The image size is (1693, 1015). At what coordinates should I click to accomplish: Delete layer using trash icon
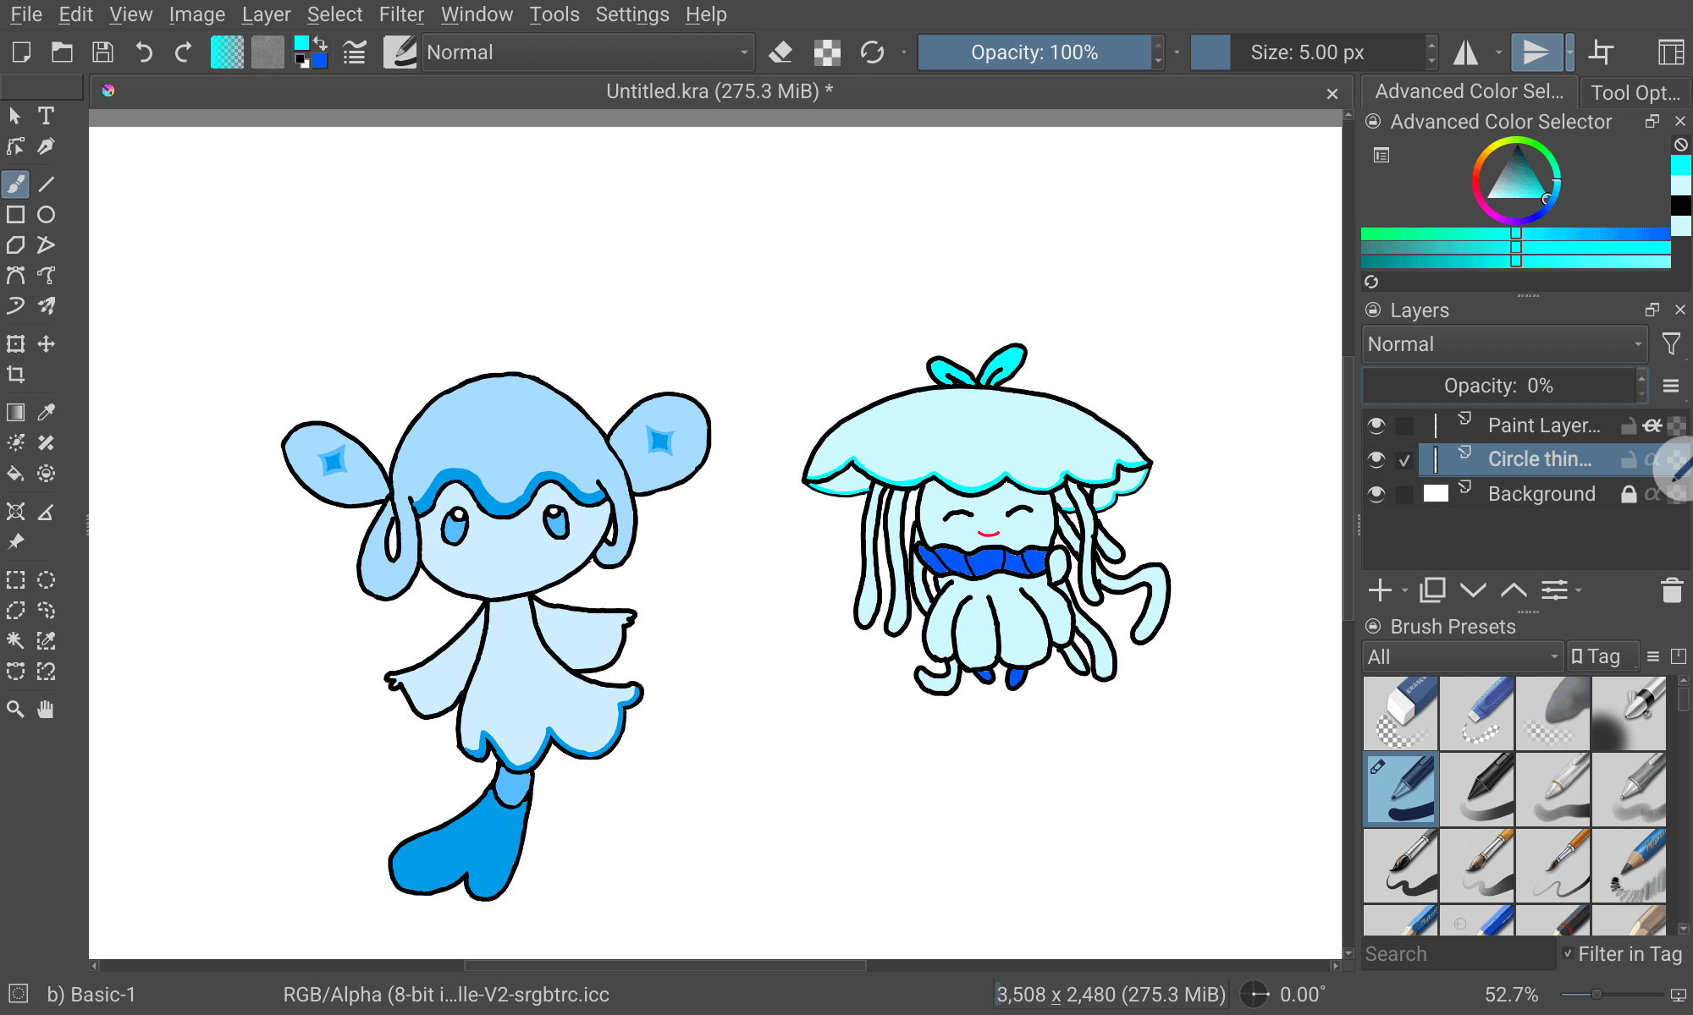[1671, 590]
